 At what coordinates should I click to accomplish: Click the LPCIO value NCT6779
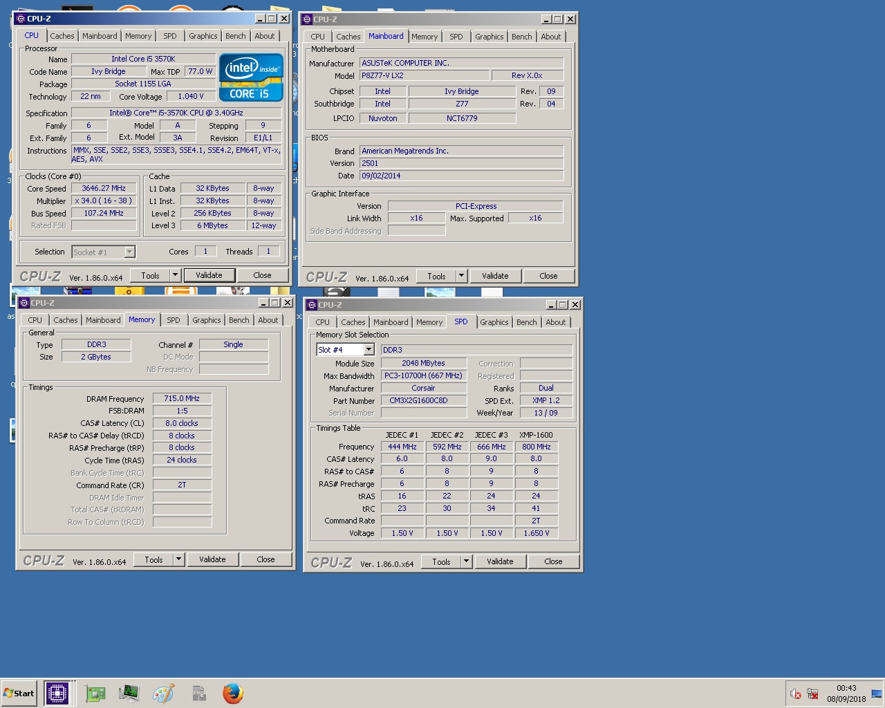click(x=462, y=118)
